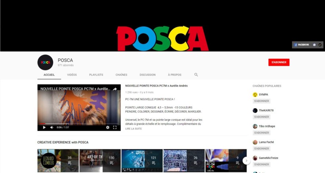Open TheKAIRI78 channel link

(x=266, y=111)
